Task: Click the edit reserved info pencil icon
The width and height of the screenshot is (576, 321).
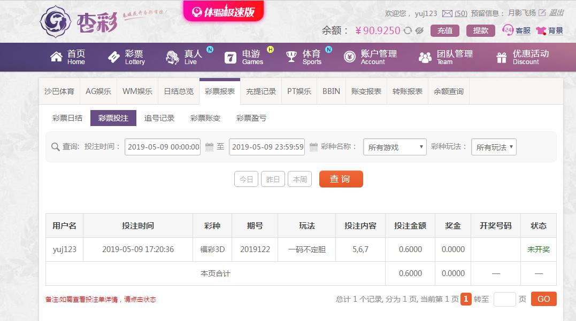Action: tap(542, 13)
